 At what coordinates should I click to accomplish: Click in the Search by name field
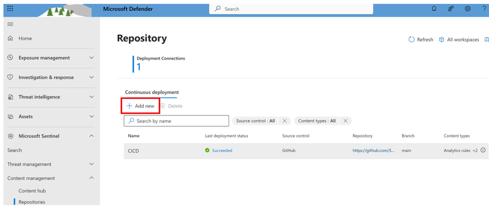pos(176,121)
